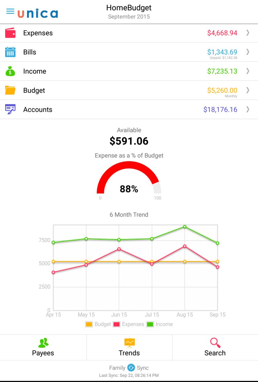Image resolution: width=258 pixels, height=382 pixels.
Task: Open the hamburger navigation menu
Action: [x=11, y=11]
